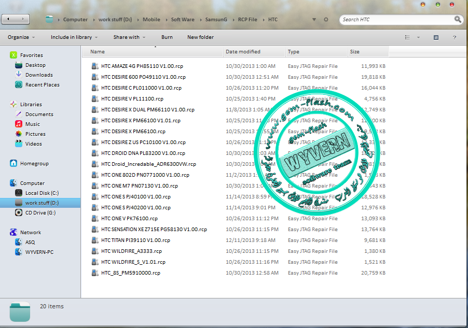The height and width of the screenshot is (328, 468).
Task: Select work stuff (D:) drive
Action: (42, 203)
